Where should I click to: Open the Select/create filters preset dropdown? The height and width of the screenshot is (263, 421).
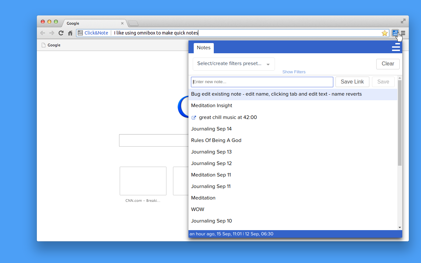click(234, 64)
